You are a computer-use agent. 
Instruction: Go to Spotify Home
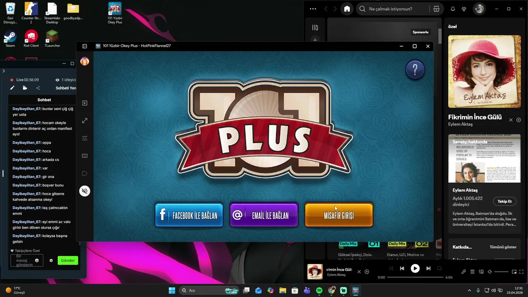point(347,9)
